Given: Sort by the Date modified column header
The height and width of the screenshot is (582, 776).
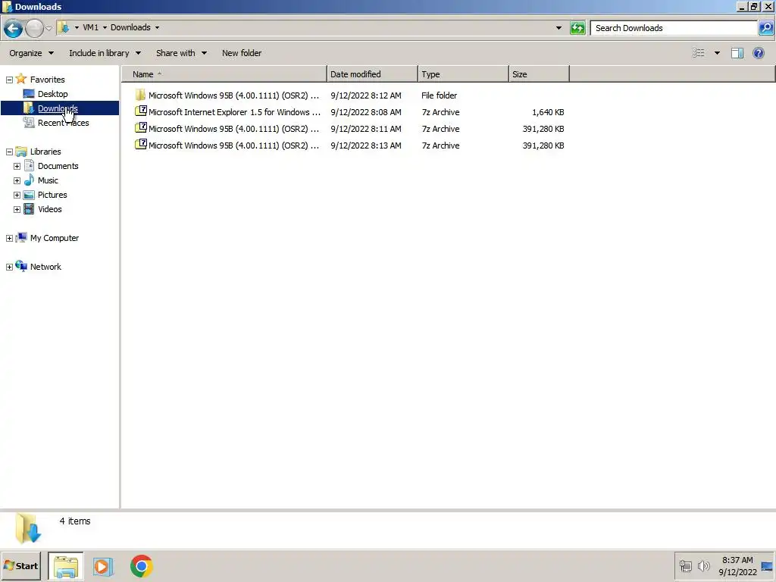Looking at the screenshot, I should (x=372, y=74).
